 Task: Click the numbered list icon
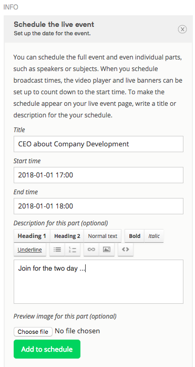(73, 250)
